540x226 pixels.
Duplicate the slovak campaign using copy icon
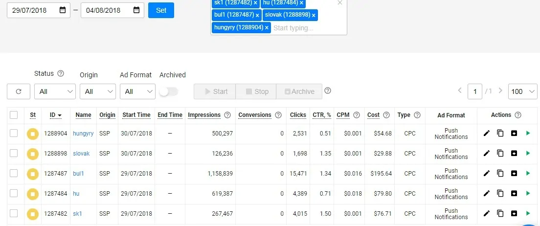(x=500, y=153)
